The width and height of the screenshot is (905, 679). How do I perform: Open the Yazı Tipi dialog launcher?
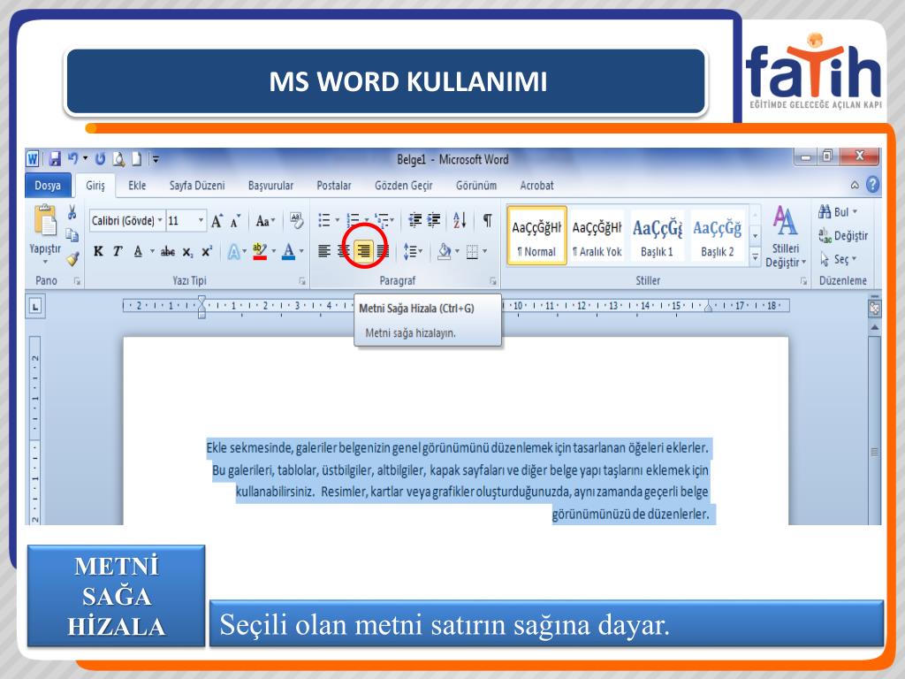(x=302, y=281)
